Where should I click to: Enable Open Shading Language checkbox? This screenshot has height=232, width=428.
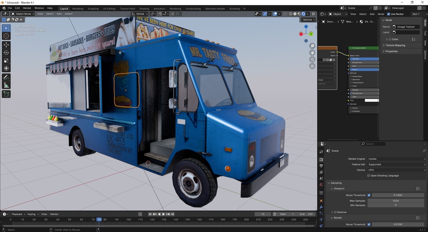[369, 176]
